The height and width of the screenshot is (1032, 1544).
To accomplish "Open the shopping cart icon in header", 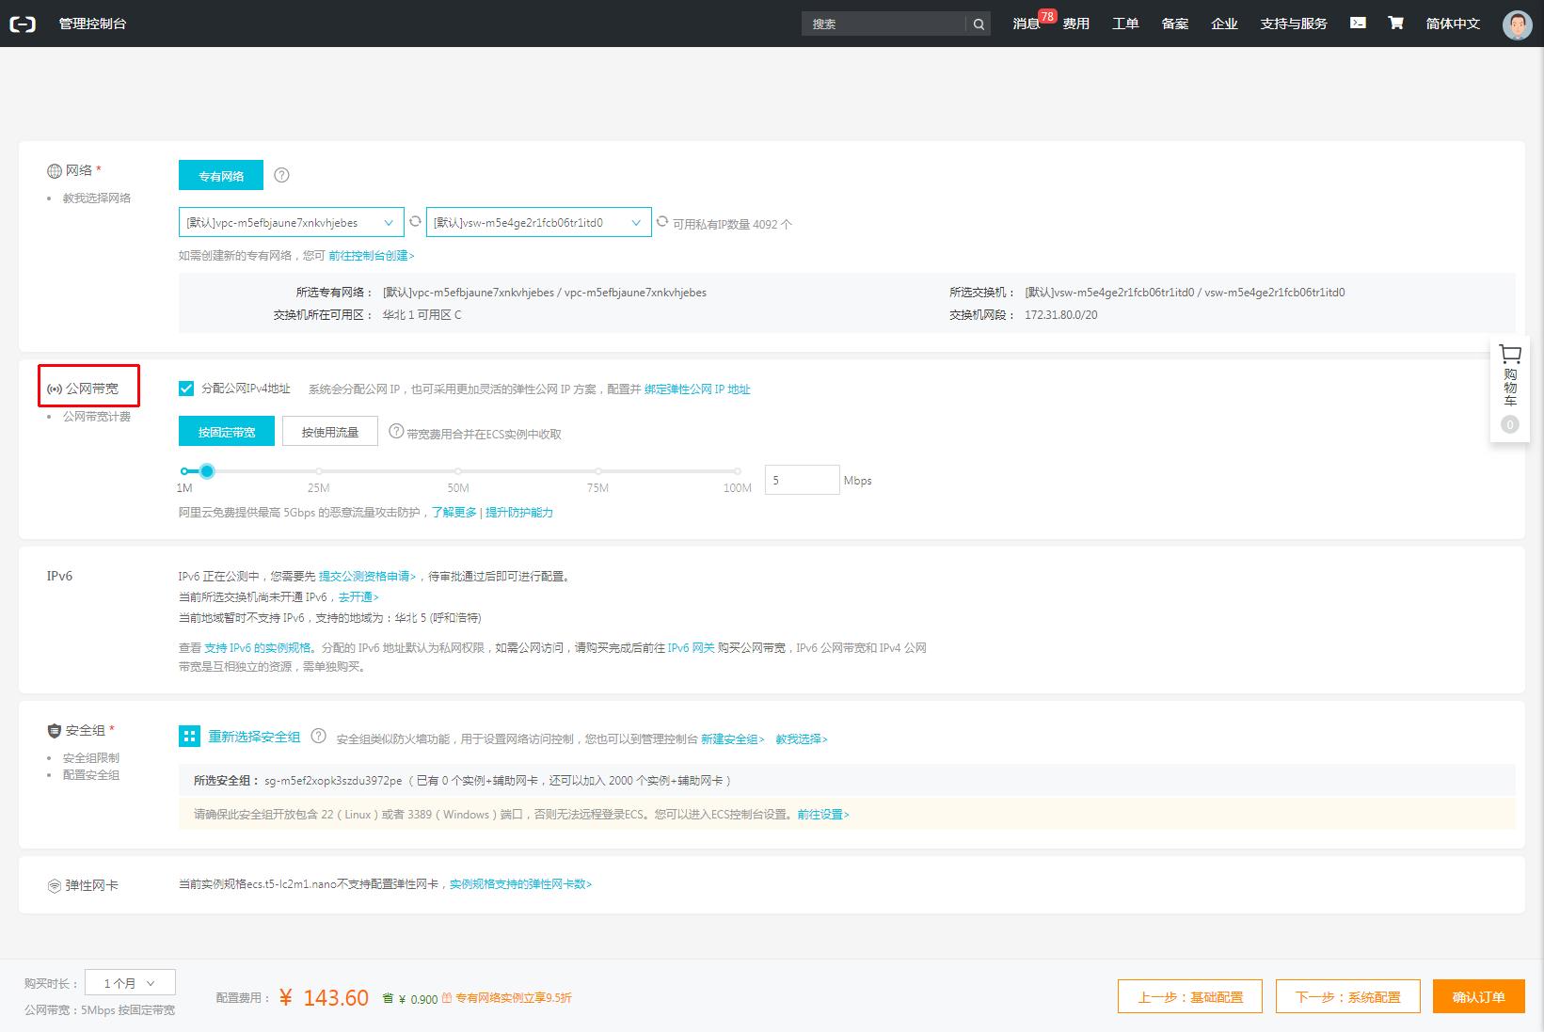I will pyautogui.click(x=1395, y=23).
